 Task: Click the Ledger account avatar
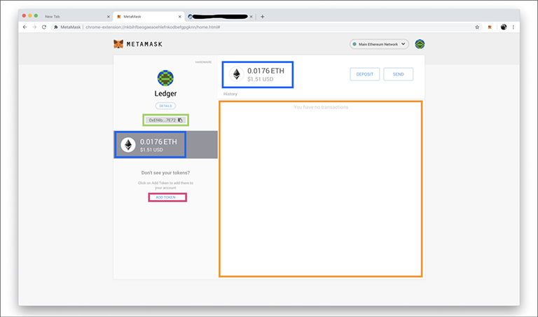pos(165,78)
